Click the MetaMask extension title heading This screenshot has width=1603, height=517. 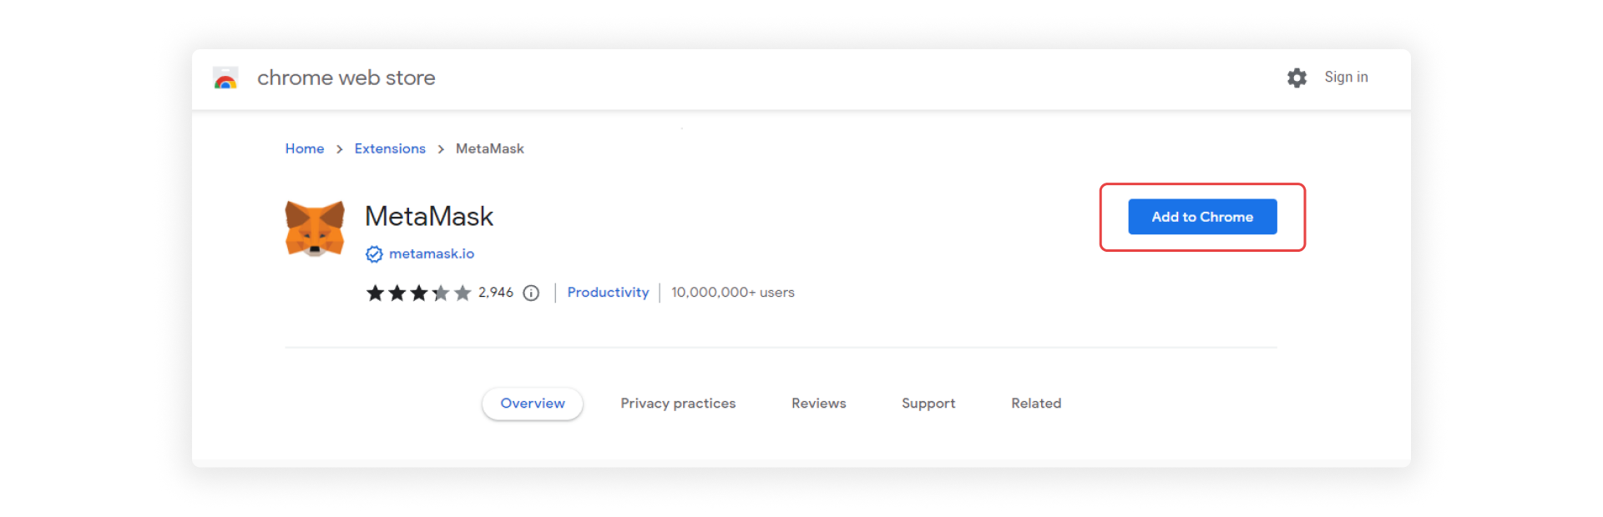(429, 217)
